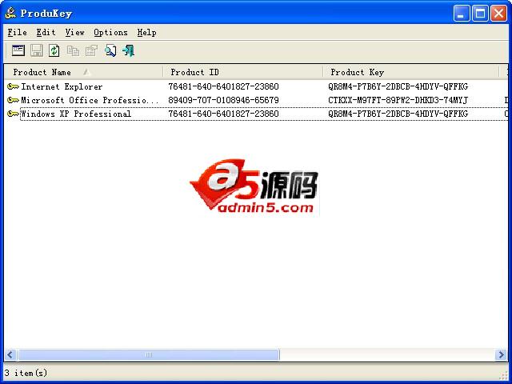Open the Options menu

110,32
